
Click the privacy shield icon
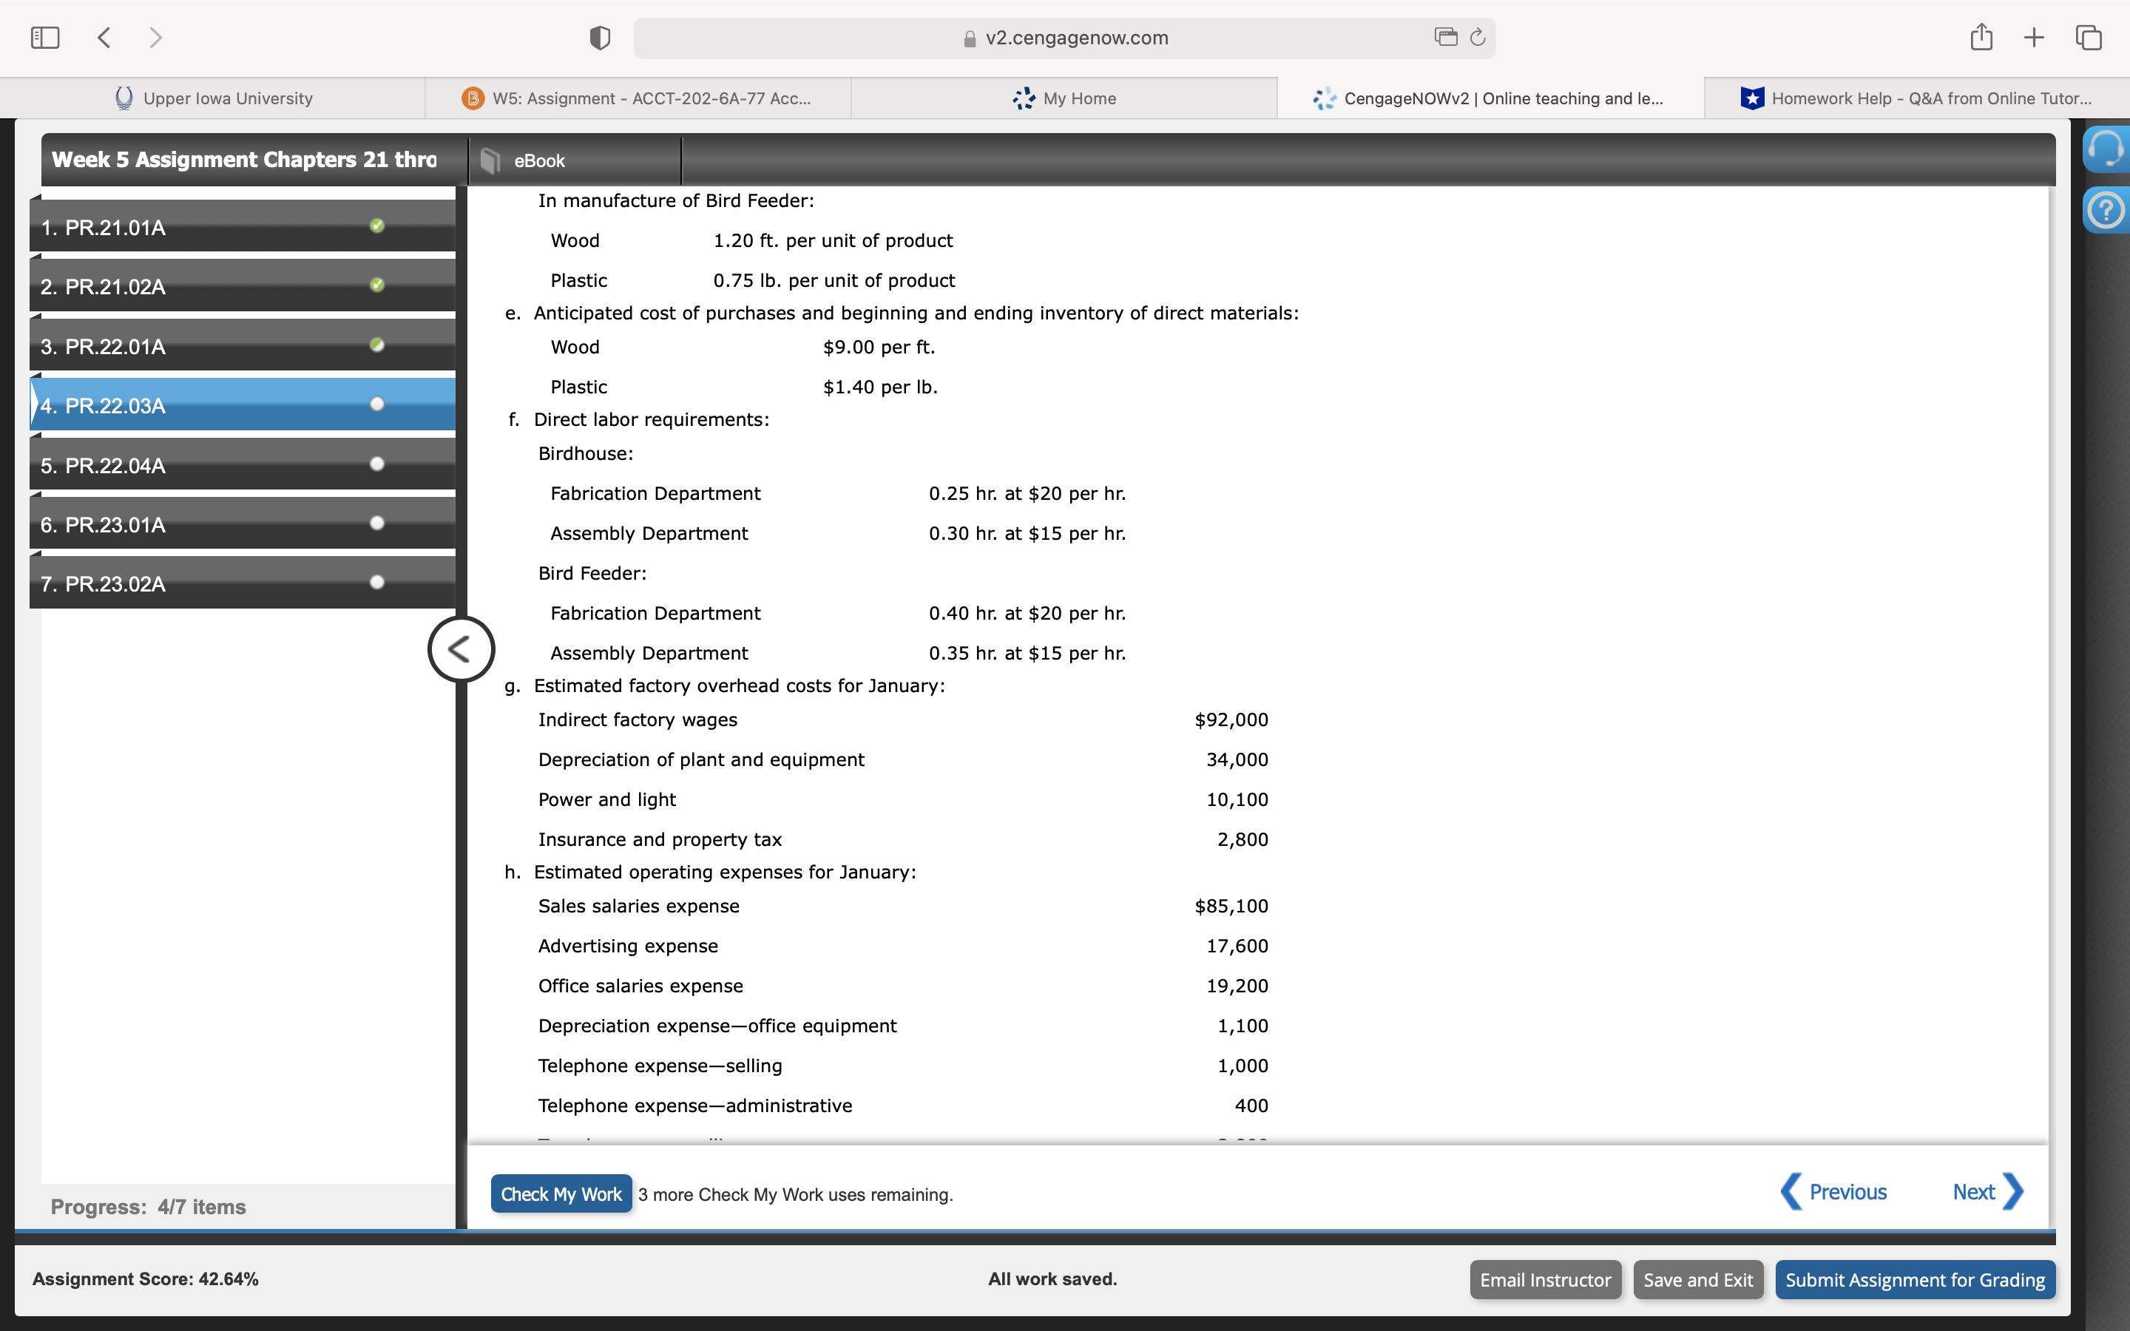pos(599,38)
